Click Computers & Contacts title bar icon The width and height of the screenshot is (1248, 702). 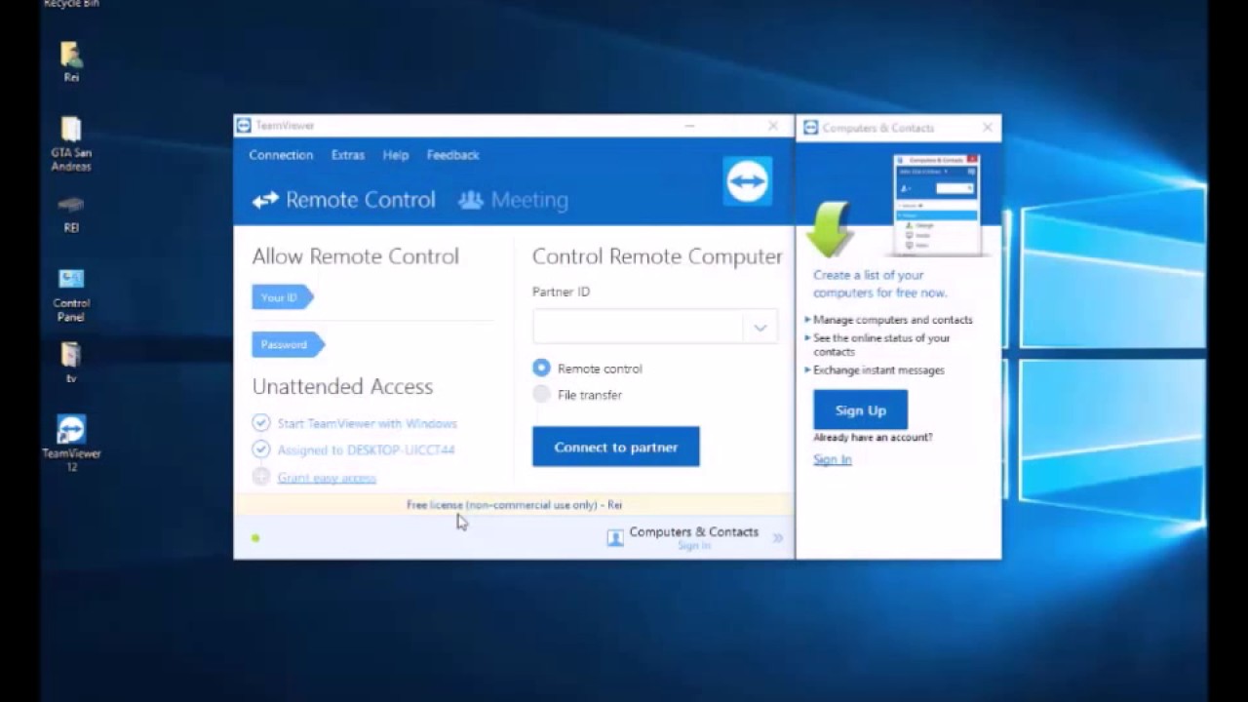[x=810, y=128]
